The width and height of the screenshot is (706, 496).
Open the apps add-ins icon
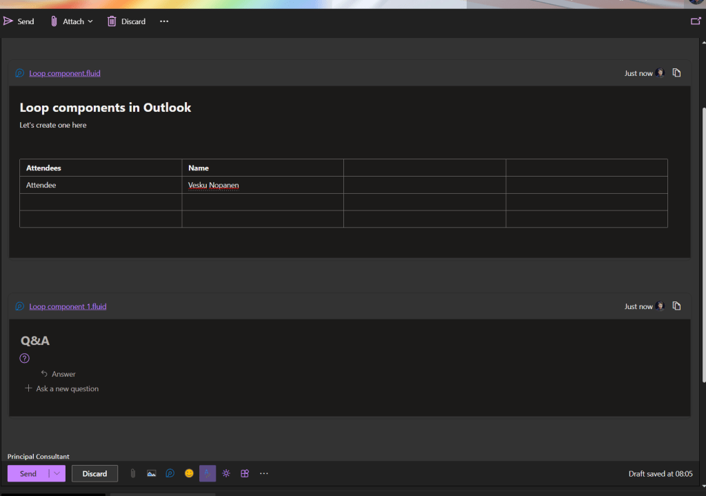coord(245,473)
